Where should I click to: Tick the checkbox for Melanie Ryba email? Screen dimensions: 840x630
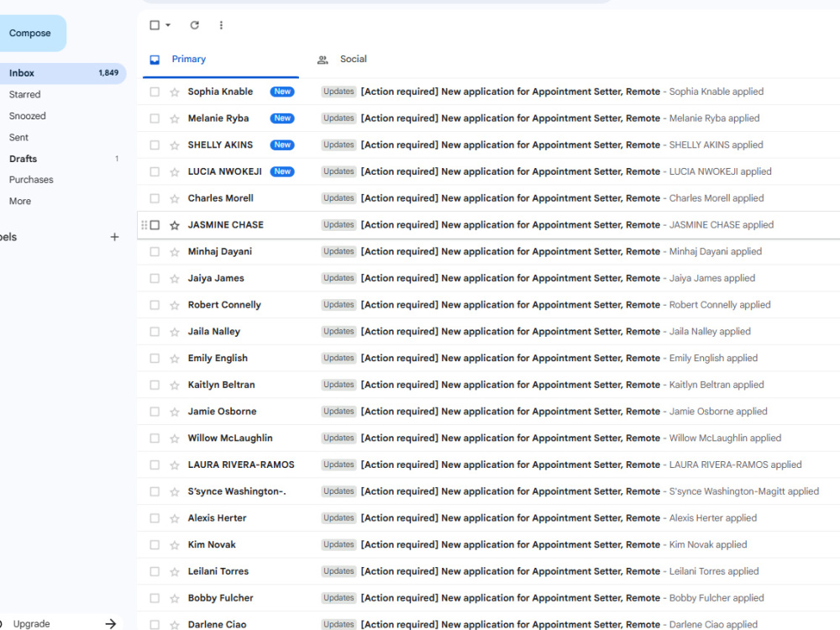point(155,118)
